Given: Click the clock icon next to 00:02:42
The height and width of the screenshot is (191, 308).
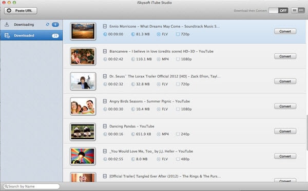Looking at the screenshot, I should click(x=105, y=59).
